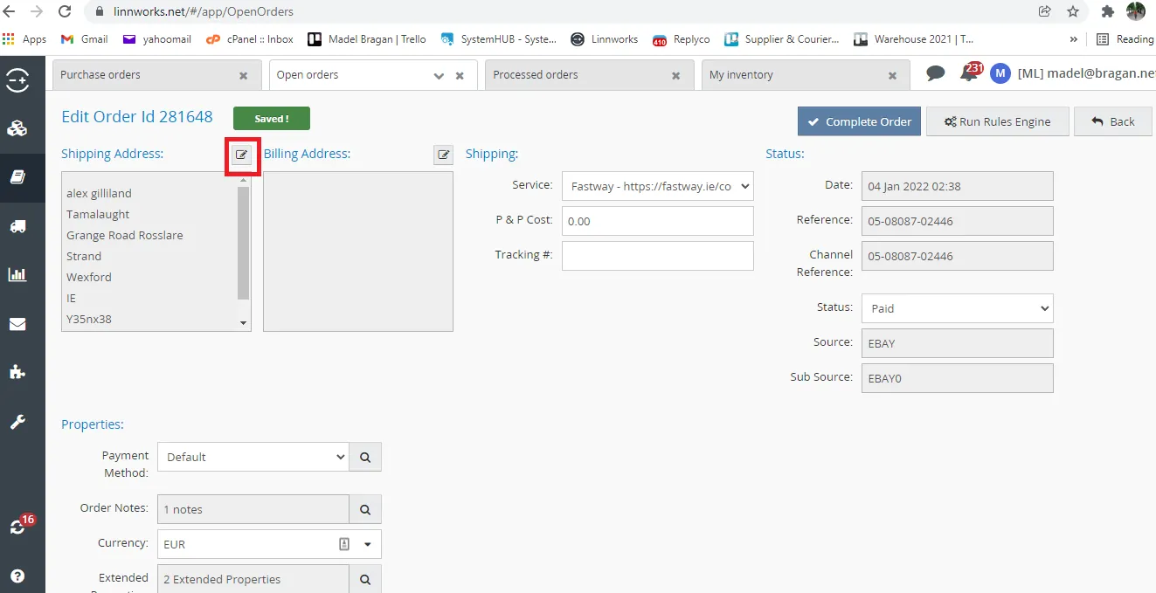
Task: Open the browser extensions puzzle icon
Action: coord(1108,12)
